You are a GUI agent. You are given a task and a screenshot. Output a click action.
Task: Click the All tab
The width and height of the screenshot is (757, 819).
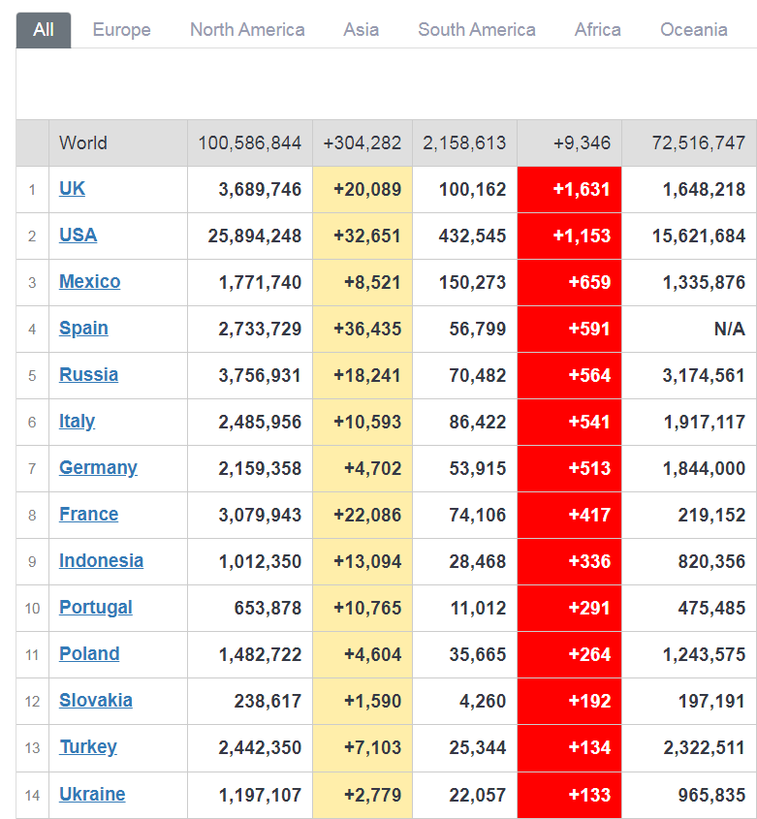coord(44,30)
